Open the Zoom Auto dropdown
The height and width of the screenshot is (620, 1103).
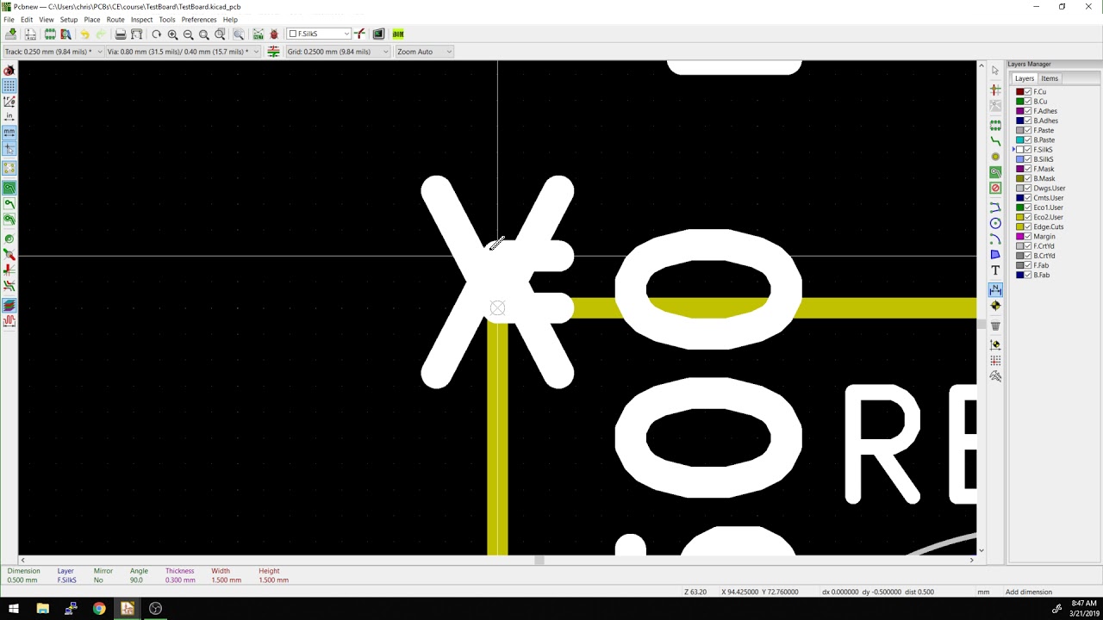coord(424,52)
